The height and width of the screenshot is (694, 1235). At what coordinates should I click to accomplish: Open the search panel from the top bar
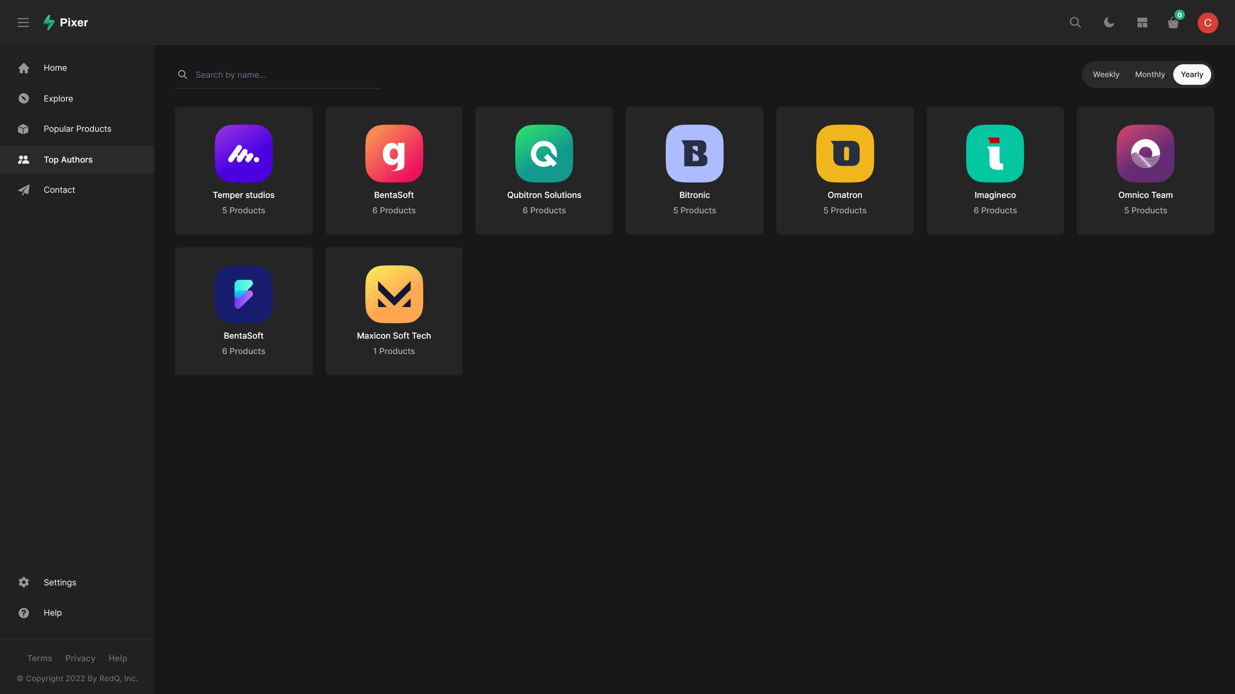pyautogui.click(x=1075, y=22)
